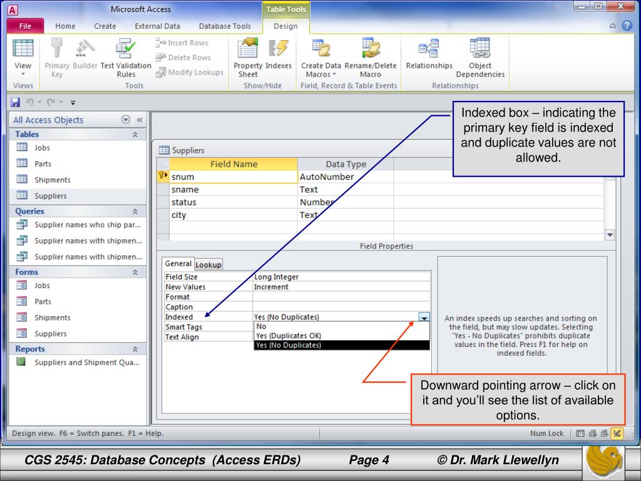Switch to PivotChart View from status bar
641x481 pixels.
coord(604,433)
